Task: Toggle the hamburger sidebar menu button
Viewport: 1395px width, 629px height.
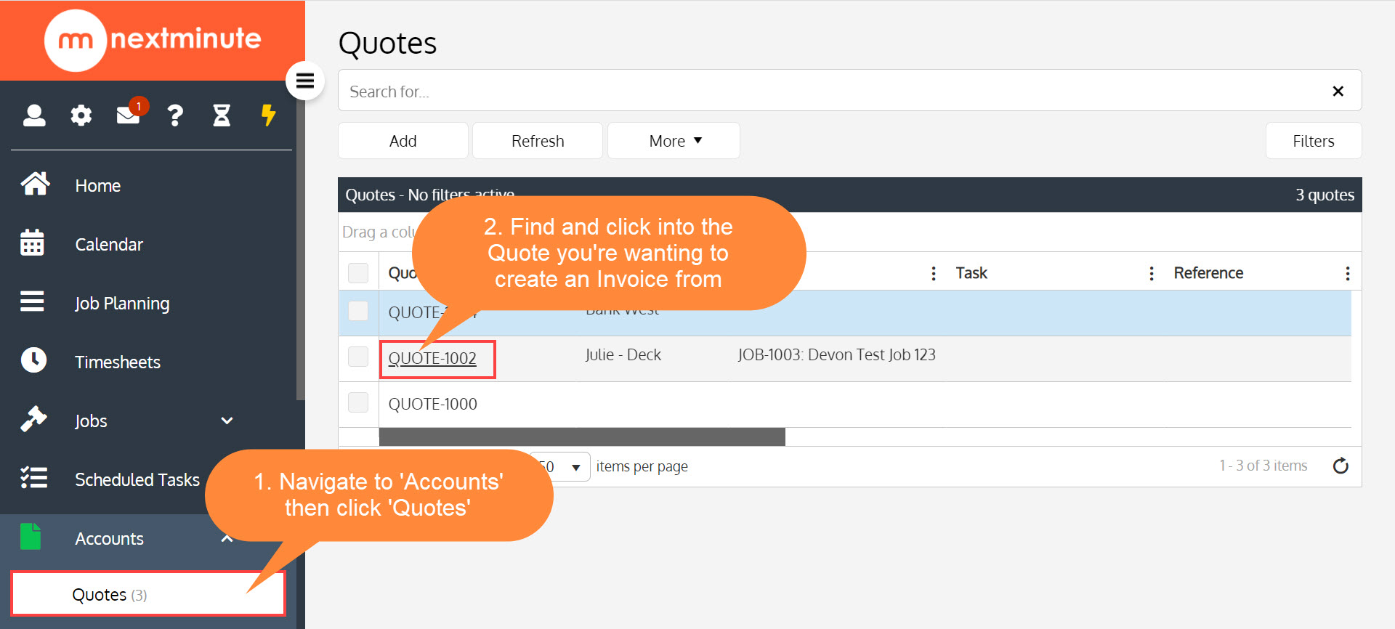Action: pyautogui.click(x=305, y=81)
